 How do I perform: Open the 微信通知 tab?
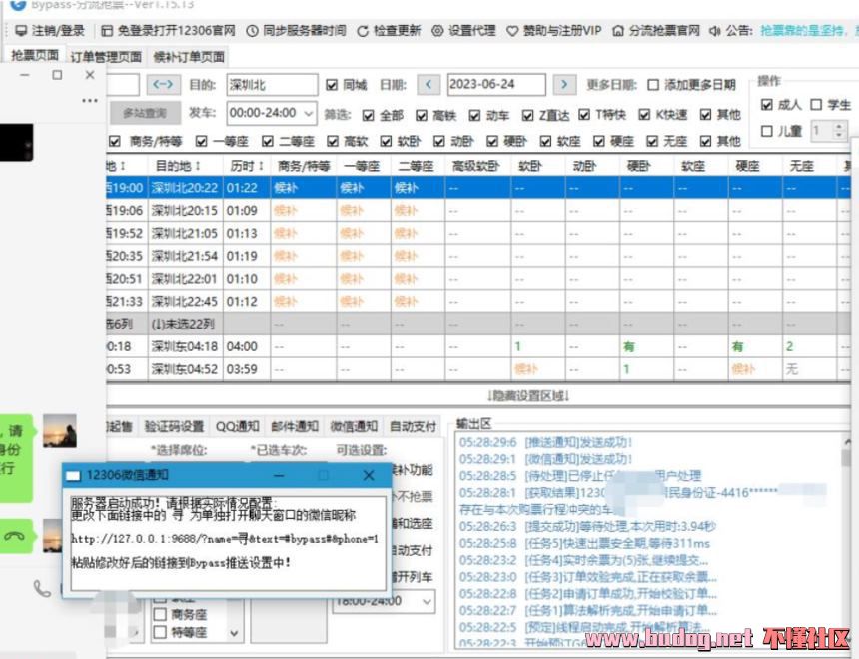[x=354, y=426]
